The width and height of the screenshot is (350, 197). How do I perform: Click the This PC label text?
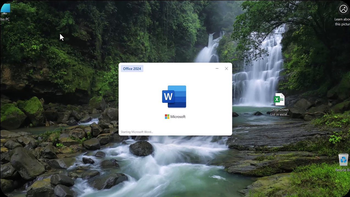click(5, 19)
